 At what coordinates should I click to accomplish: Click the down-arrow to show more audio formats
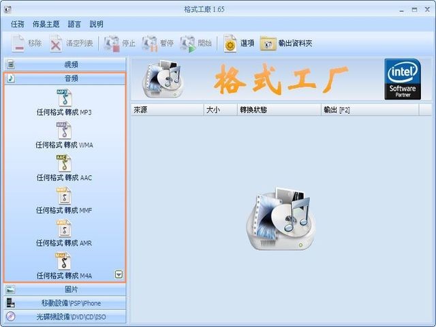click(x=119, y=275)
